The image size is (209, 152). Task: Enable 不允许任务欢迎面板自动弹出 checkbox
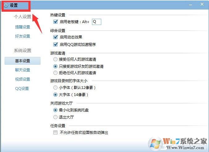click(55, 133)
